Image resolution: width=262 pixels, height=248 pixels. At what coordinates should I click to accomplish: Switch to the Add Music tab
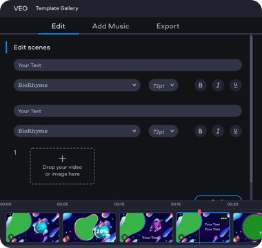tap(110, 26)
